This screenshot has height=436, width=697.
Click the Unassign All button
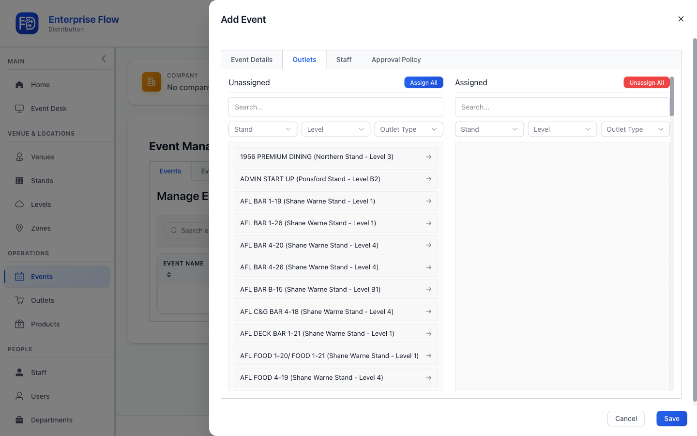(x=647, y=82)
